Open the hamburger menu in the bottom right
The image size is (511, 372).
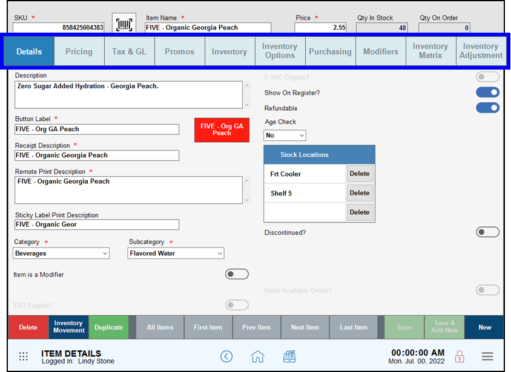(x=487, y=356)
